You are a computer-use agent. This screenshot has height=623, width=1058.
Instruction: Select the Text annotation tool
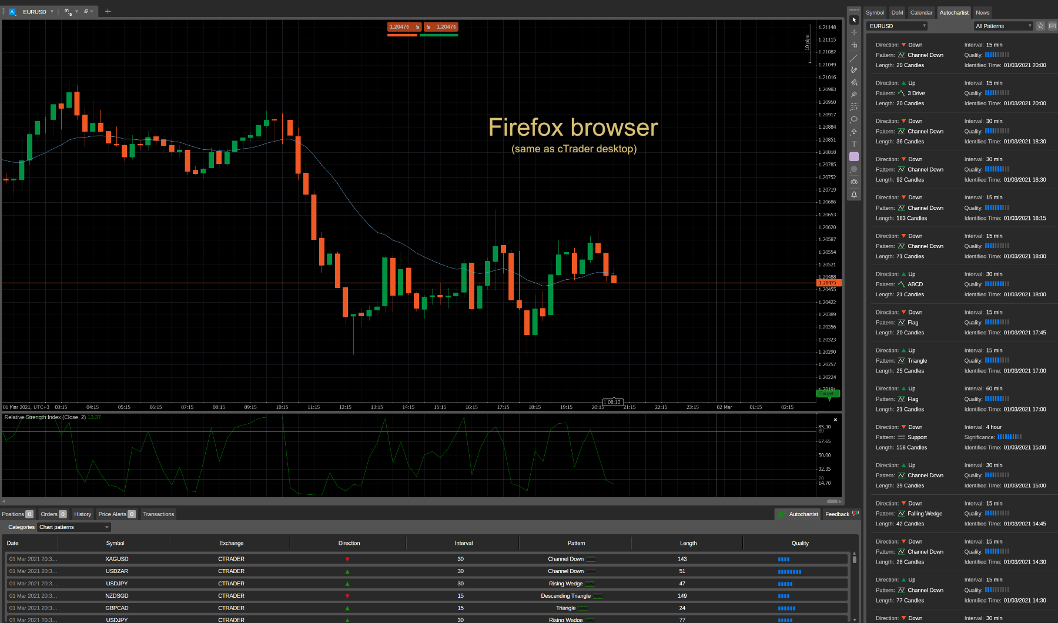(854, 144)
